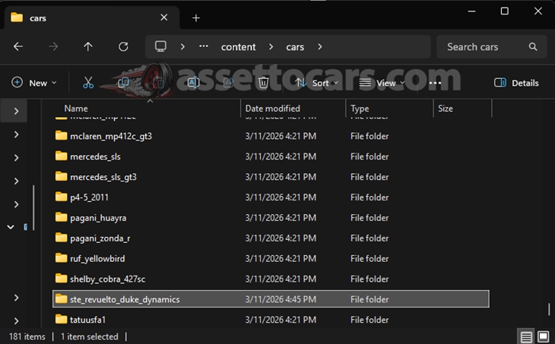
Task: Select mclaren_mp412c_gt3 folder
Action: tap(271, 136)
